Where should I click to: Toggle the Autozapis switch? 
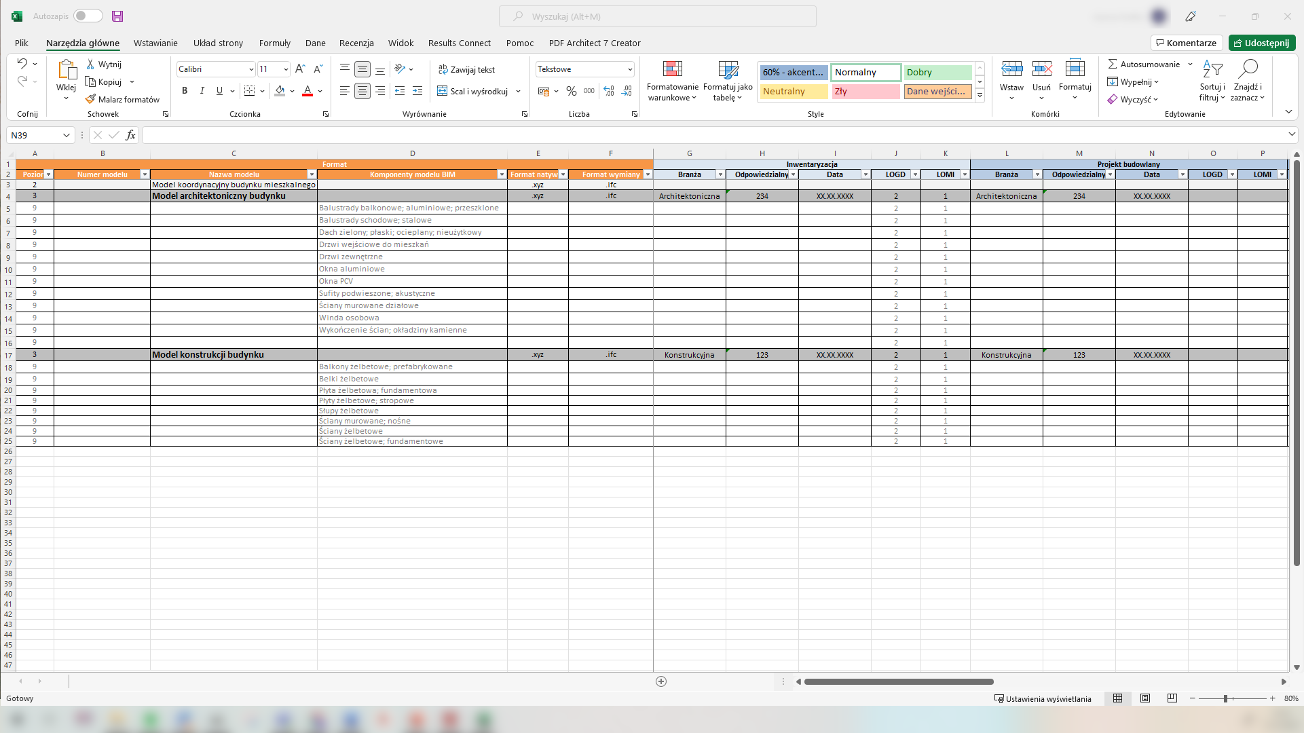[88, 16]
